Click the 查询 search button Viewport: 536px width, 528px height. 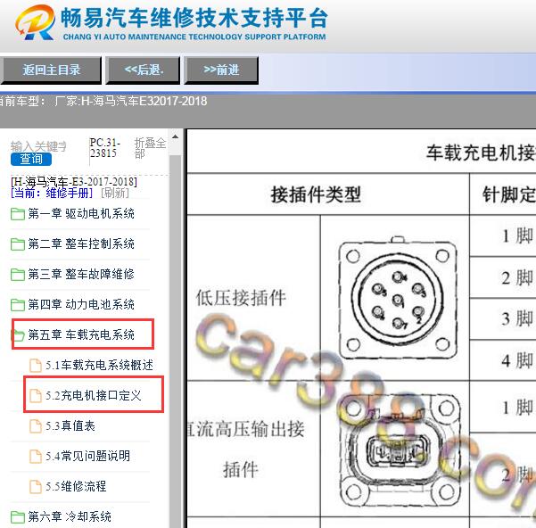31,159
